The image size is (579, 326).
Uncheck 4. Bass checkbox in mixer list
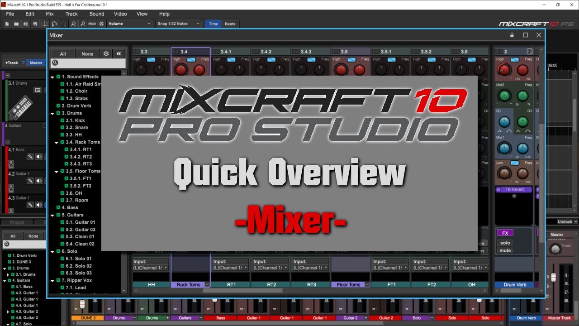[58, 208]
